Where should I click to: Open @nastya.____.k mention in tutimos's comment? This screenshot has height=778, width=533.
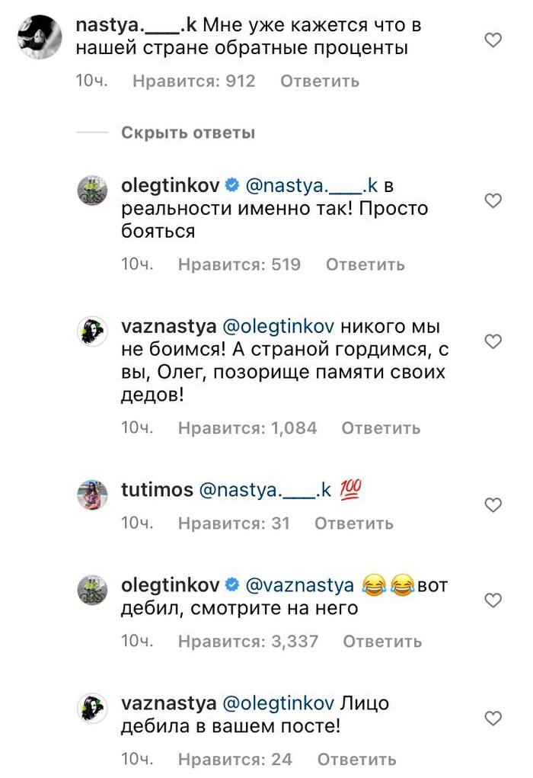[266, 490]
